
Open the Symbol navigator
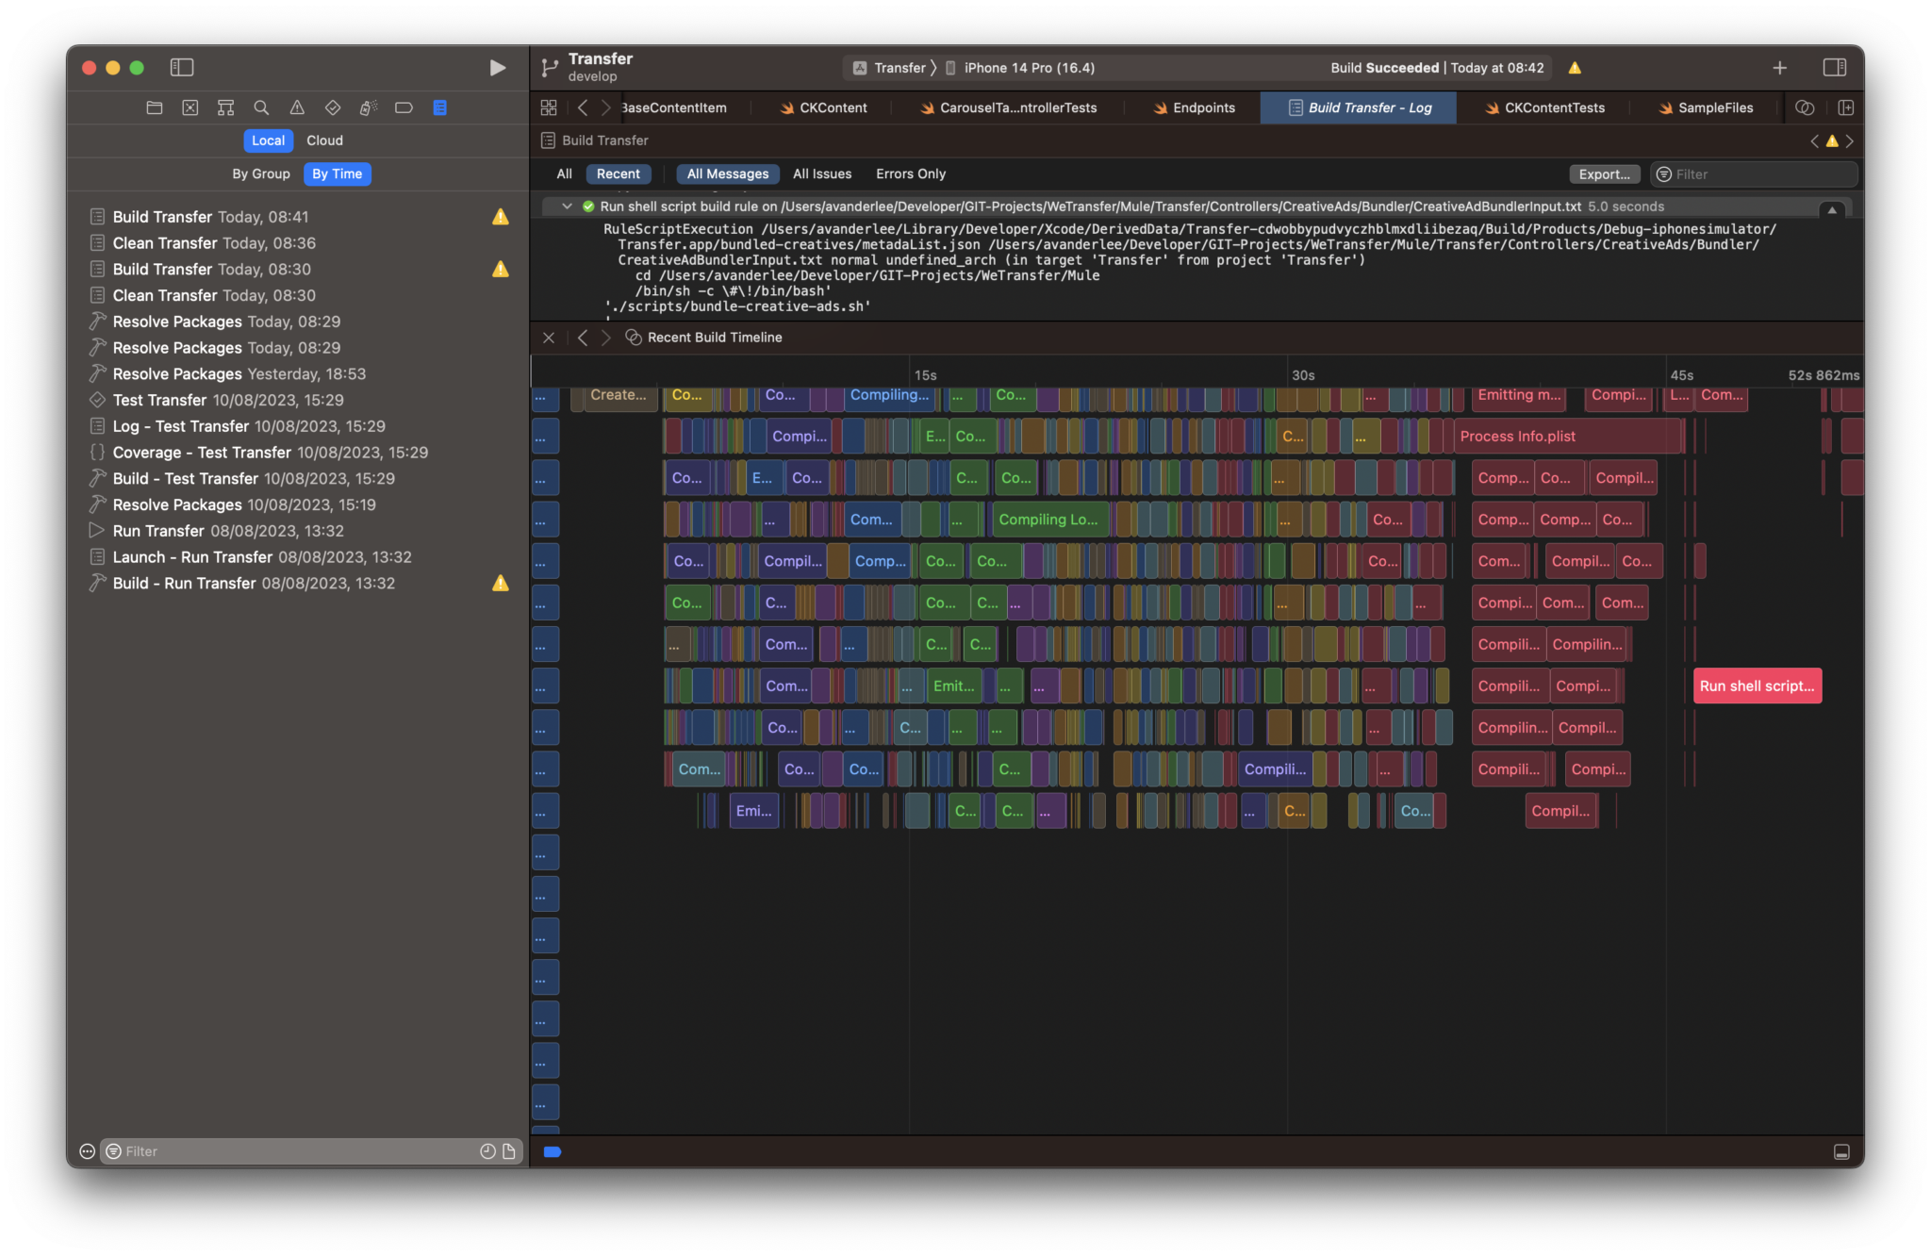[x=225, y=107]
